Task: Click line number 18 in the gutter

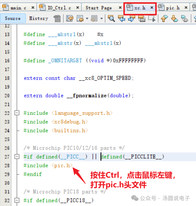Action: coord(7,78)
